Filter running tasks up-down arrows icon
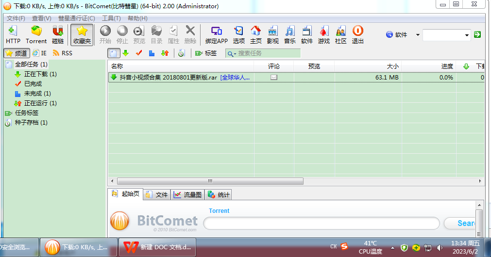Image resolution: width=491 pixels, height=257 pixels. [165, 53]
